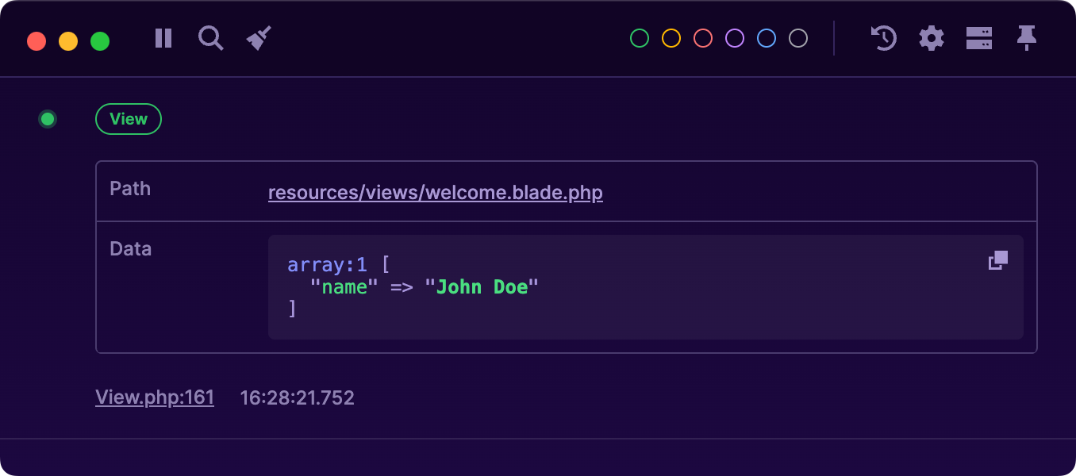Open the servers panel
1076x476 pixels.
pyautogui.click(x=979, y=38)
